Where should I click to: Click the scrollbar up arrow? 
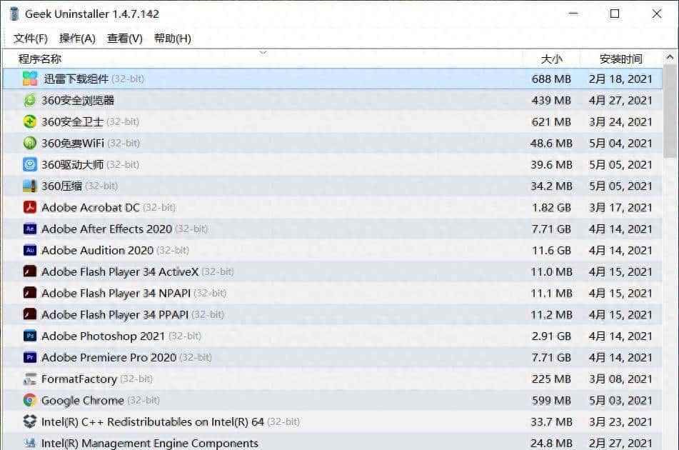670,56
